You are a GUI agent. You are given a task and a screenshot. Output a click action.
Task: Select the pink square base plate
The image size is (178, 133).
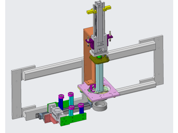click(x=99, y=91)
